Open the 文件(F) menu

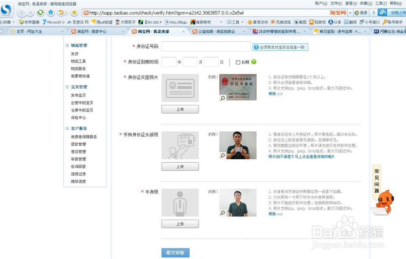(x=336, y=3)
